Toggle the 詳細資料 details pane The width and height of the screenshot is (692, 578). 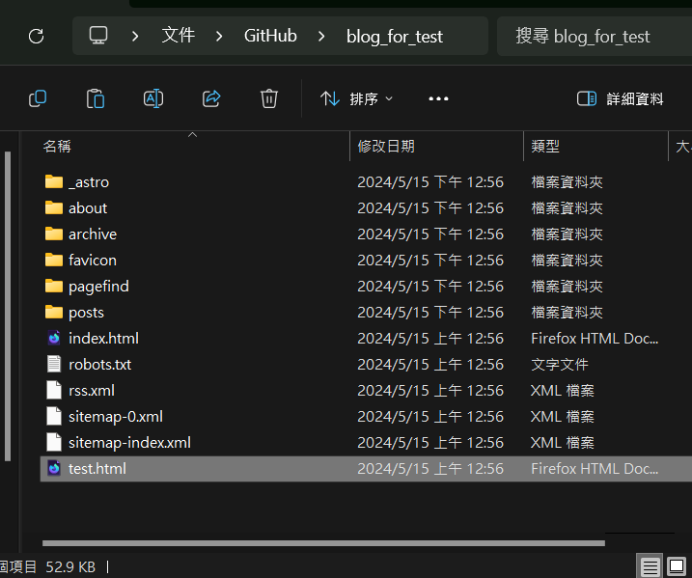pyautogui.click(x=620, y=98)
